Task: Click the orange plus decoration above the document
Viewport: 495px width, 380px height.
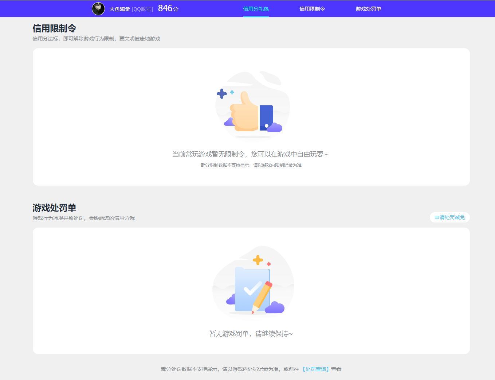Action: click(258, 260)
